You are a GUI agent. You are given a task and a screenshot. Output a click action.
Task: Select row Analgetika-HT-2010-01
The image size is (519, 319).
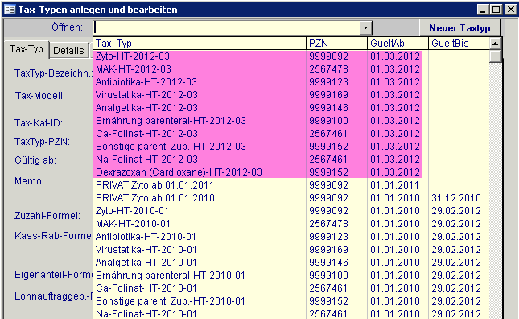point(291,263)
